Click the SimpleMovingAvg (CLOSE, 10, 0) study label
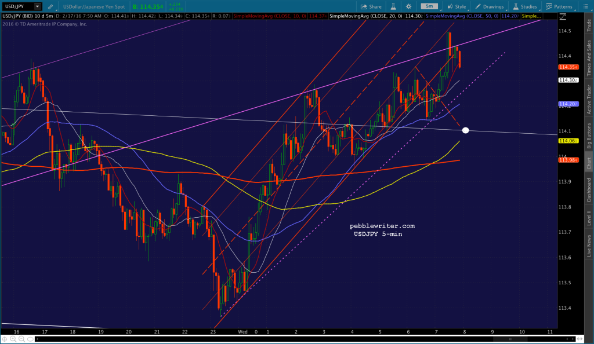Viewport: 594px width, 344px height. 269,16
